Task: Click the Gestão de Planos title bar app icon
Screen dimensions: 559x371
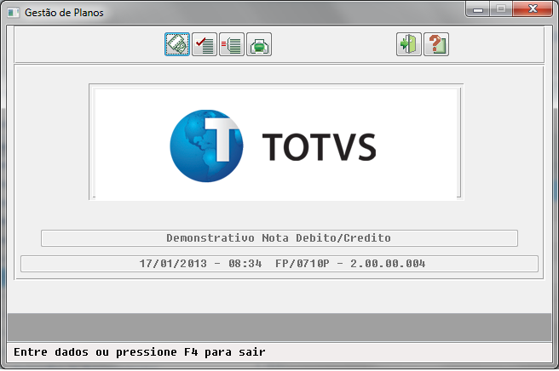Action: (x=13, y=13)
